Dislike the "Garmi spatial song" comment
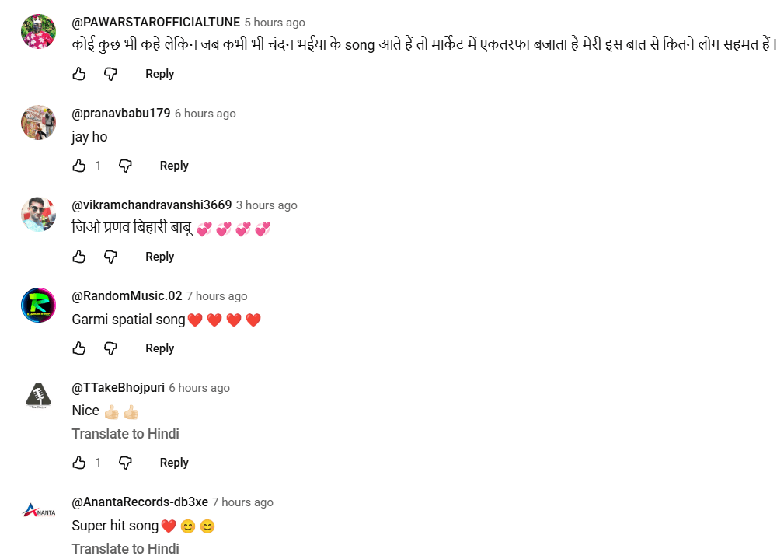This screenshot has width=777, height=556. pyautogui.click(x=111, y=348)
